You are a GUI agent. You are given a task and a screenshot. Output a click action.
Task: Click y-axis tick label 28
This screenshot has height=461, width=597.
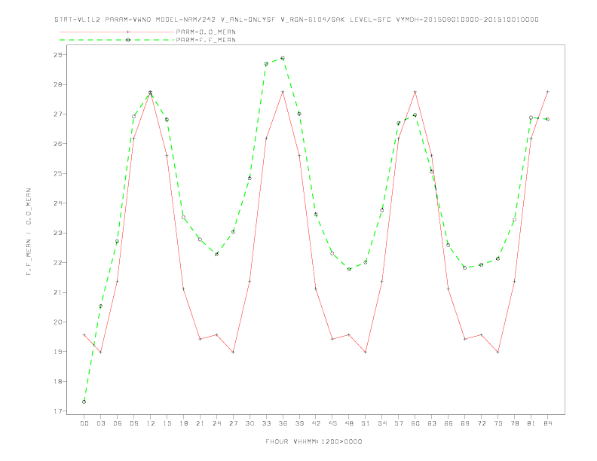click(58, 84)
